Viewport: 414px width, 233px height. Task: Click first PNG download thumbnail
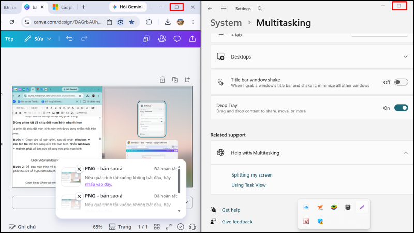(x=71, y=177)
